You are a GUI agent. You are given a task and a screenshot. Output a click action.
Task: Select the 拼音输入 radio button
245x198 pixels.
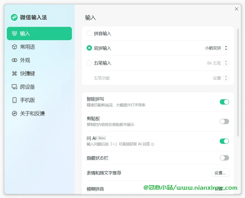[89, 33]
